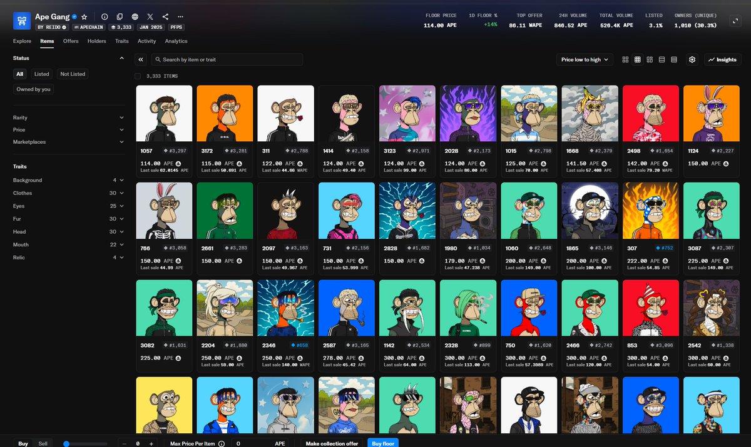The height and width of the screenshot is (447, 751).
Task: Expand the Background trait filter
Action: tap(69, 180)
